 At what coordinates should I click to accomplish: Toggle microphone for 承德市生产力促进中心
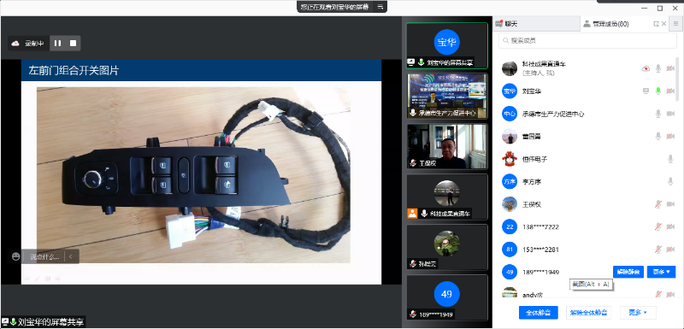(658, 114)
